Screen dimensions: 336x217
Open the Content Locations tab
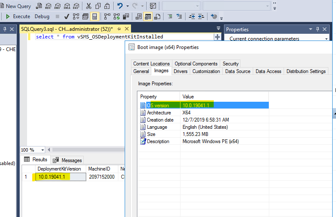(151, 64)
